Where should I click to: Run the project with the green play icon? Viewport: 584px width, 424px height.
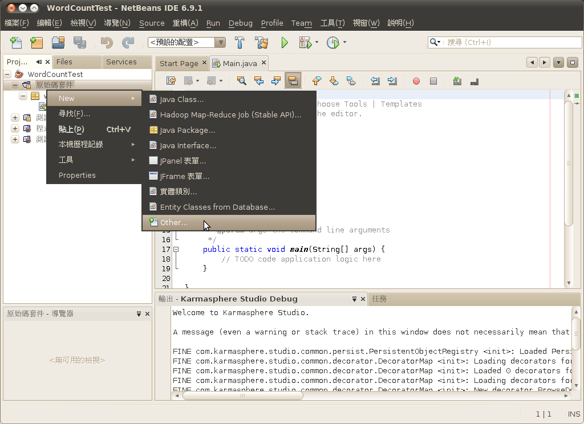click(285, 42)
